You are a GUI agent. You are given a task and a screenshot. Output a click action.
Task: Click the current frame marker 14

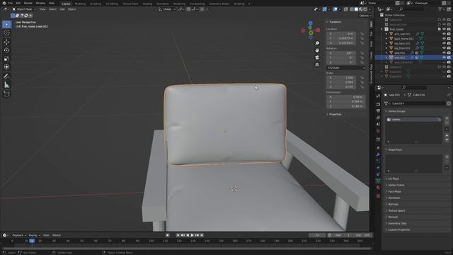[x=32, y=241]
